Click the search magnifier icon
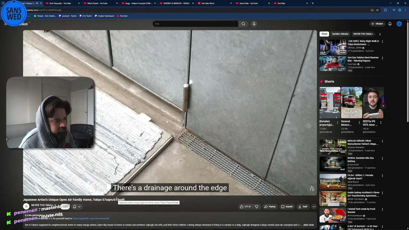This screenshot has height=230, width=409. click(x=243, y=24)
